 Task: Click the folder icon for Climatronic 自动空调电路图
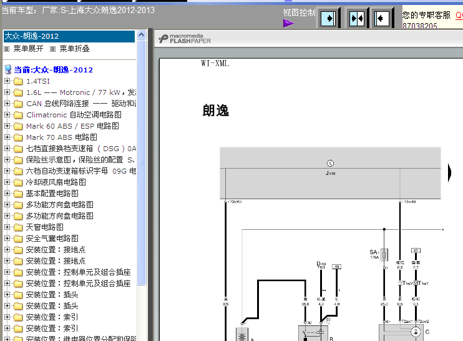(18, 115)
